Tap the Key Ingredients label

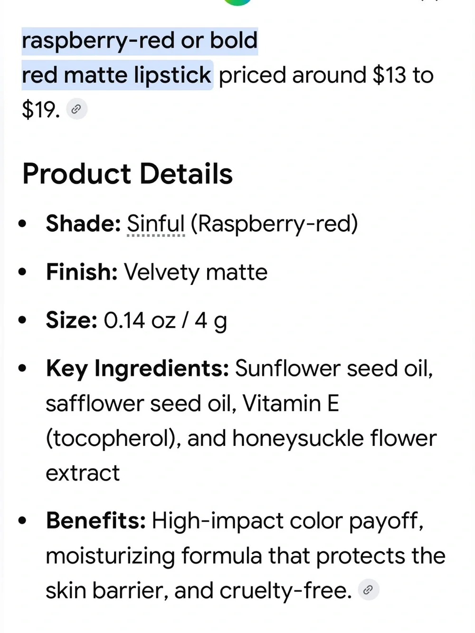138,369
